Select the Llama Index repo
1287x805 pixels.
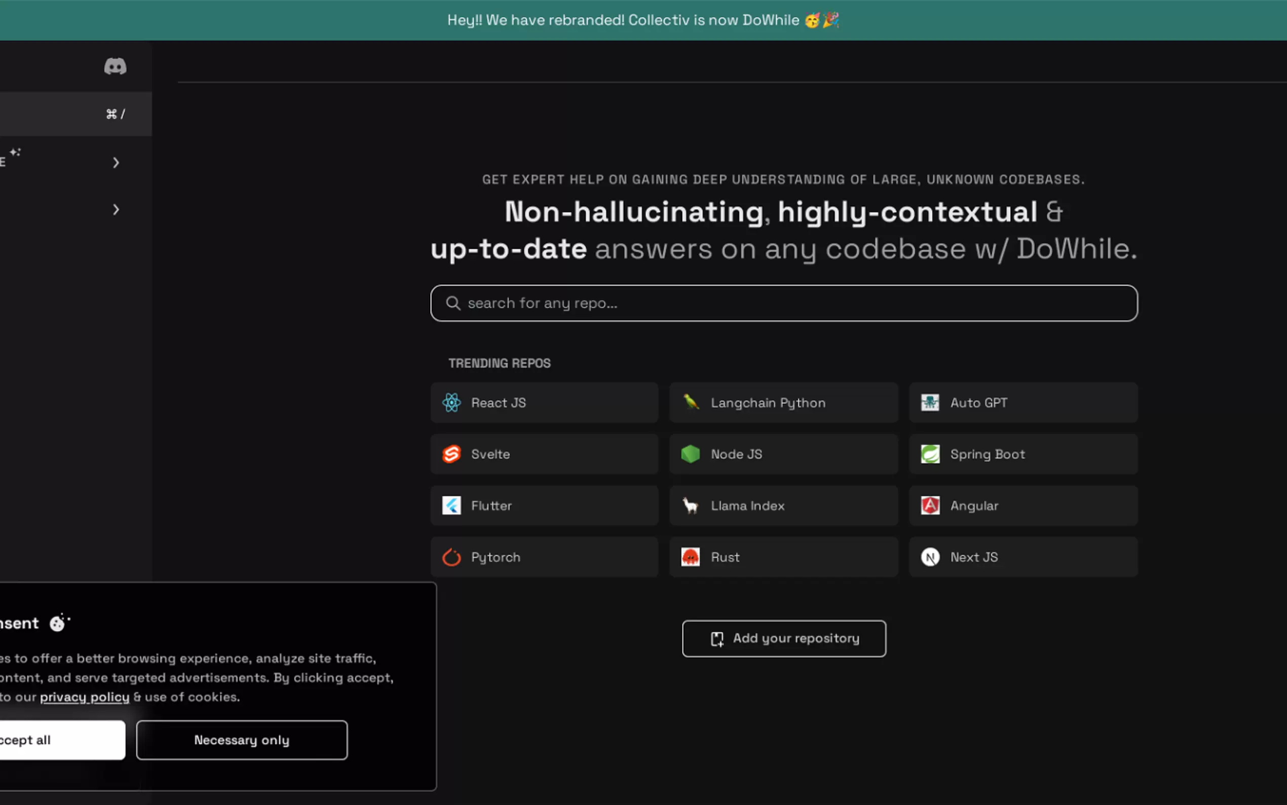783,505
